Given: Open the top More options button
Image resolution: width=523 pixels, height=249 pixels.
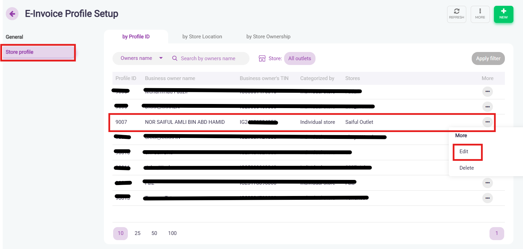Looking at the screenshot, I should [x=480, y=14].
